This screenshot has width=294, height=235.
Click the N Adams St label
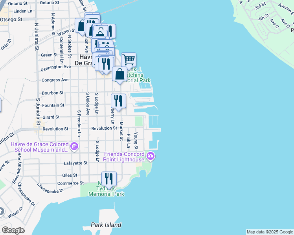53,24
